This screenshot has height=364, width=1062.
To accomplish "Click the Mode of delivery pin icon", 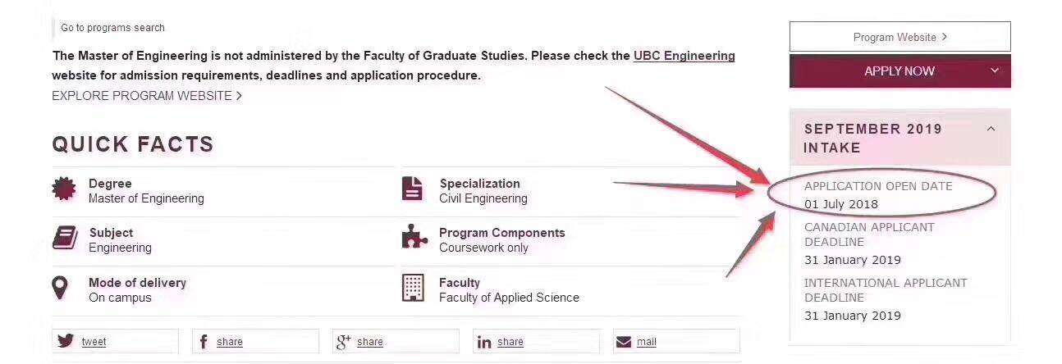I will pyautogui.click(x=60, y=288).
